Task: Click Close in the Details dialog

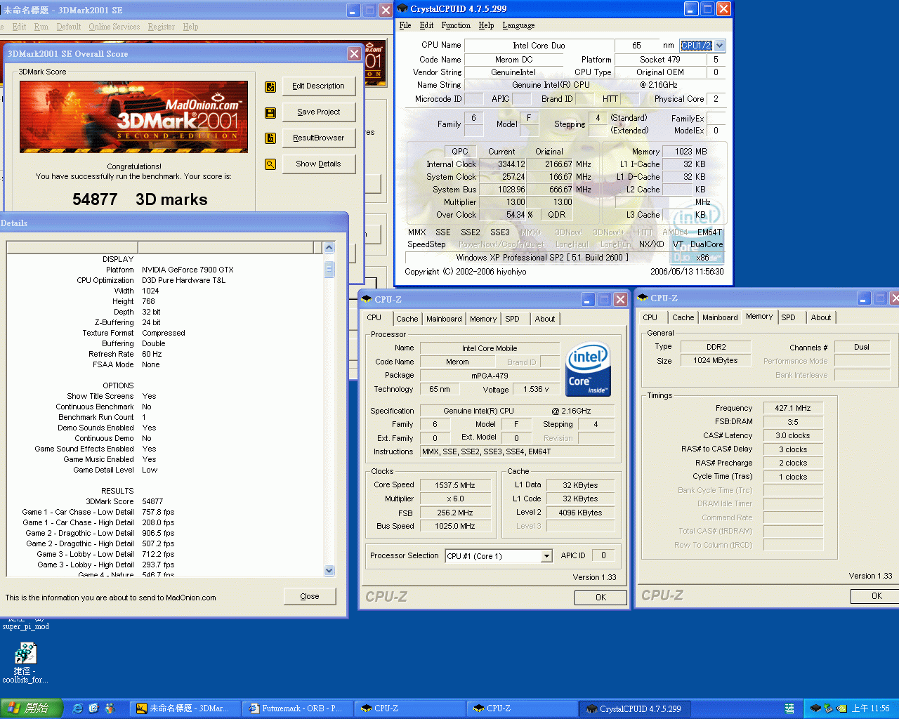Action: point(310,597)
